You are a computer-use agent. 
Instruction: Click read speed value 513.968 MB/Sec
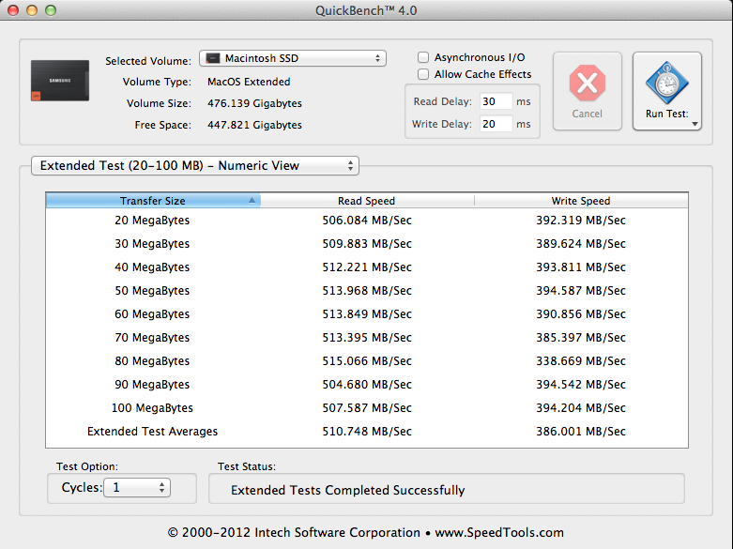[367, 290]
